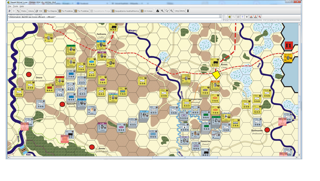Image resolution: width=320 pixels, height=181 pixels.
Task: Toggle the Ukryj Żetony hide pieces button
Action: tap(180, 11)
